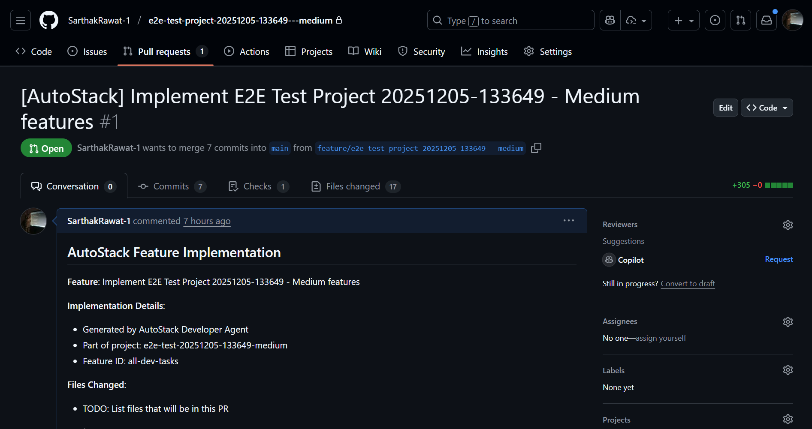Image resolution: width=812 pixels, height=429 pixels.
Task: Select the Conversation tab
Action: 74,186
